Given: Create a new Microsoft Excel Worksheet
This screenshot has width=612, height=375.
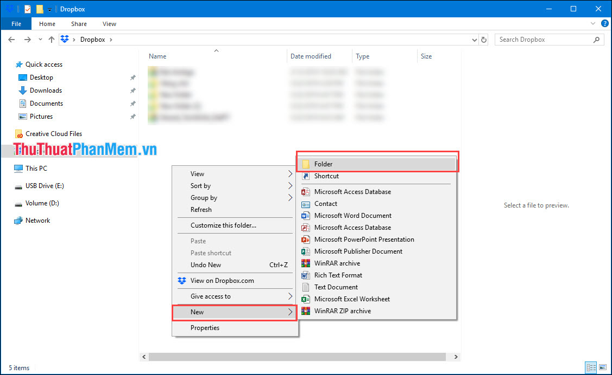Looking at the screenshot, I should tap(377, 299).
